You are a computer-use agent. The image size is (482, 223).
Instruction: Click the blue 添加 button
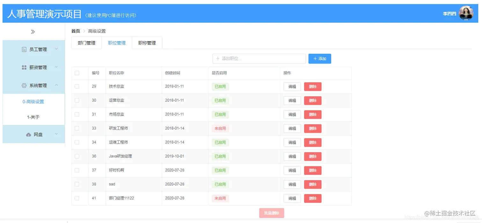pyautogui.click(x=320, y=59)
